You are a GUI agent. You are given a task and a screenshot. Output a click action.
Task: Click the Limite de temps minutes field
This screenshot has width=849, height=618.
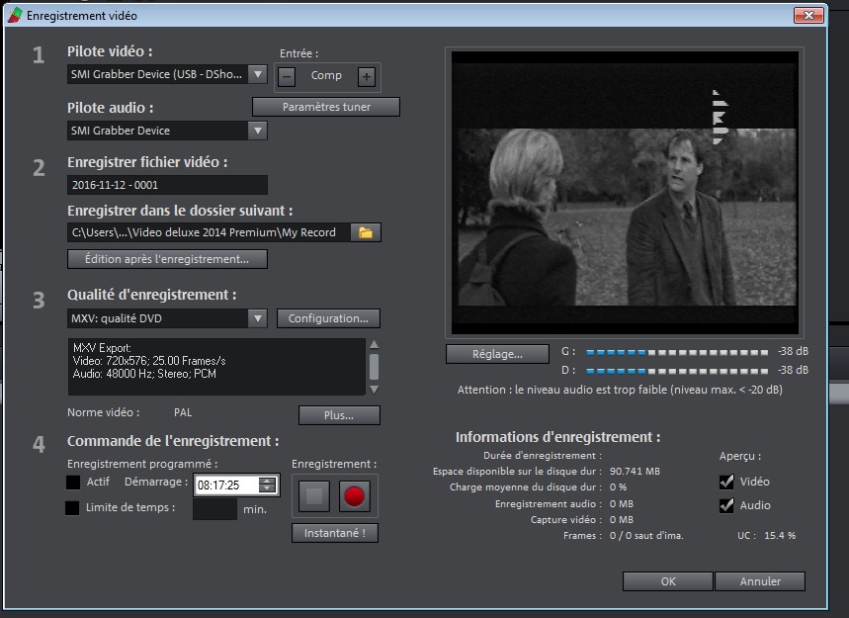(214, 509)
